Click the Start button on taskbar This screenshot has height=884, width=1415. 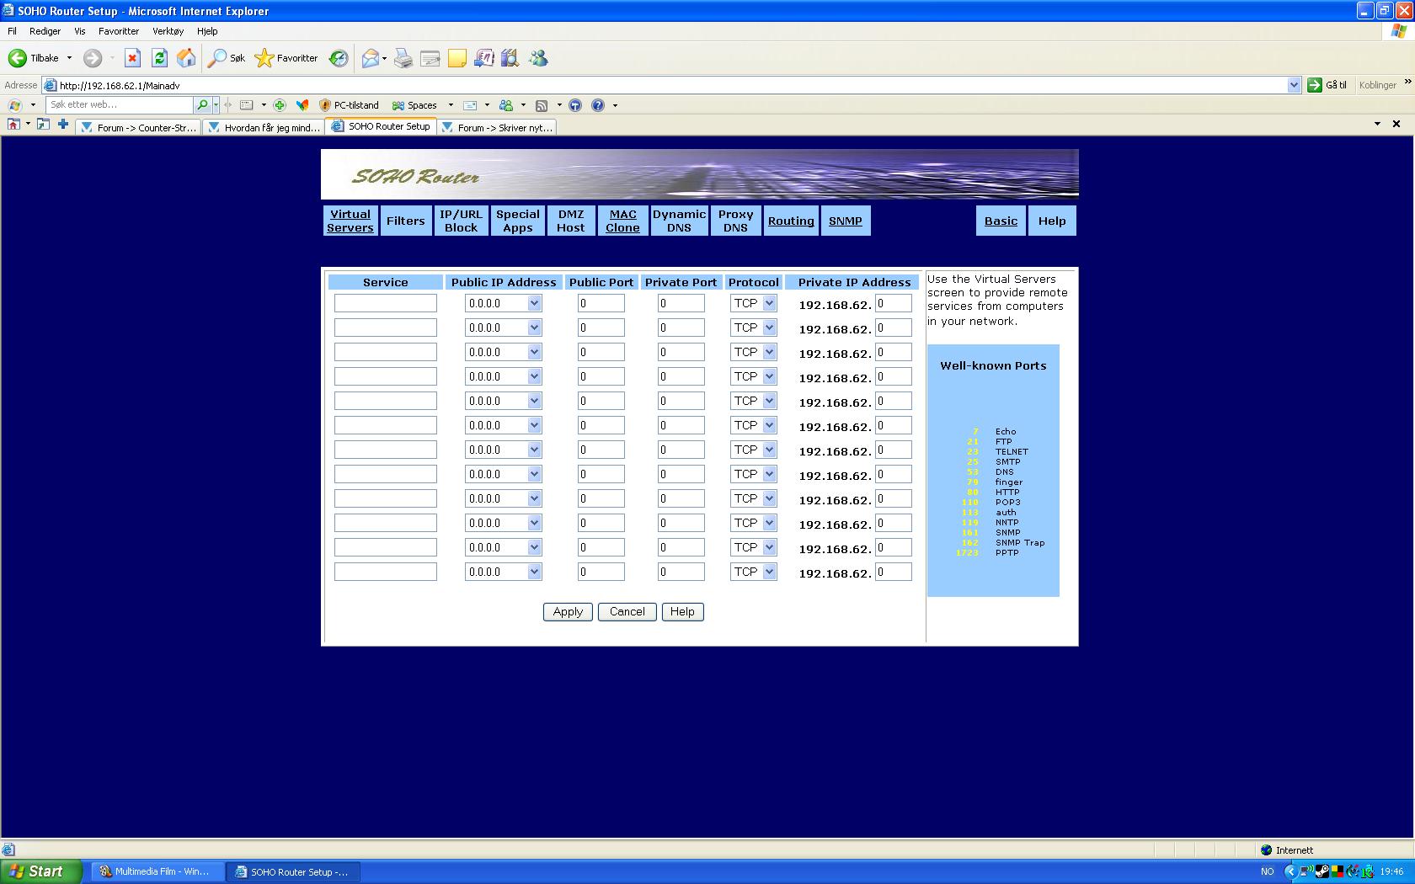pyautogui.click(x=41, y=871)
